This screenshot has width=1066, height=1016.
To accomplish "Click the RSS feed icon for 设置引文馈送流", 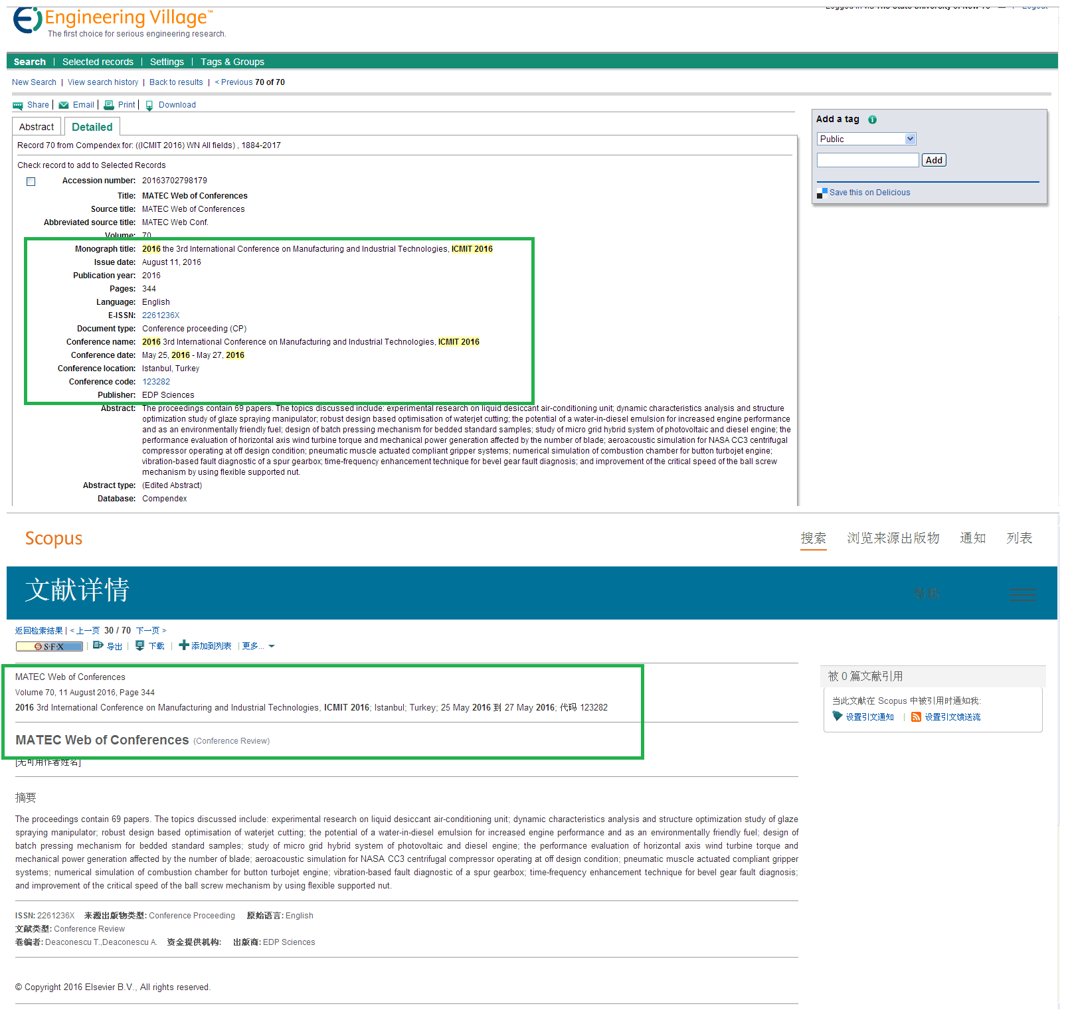I will (x=916, y=717).
